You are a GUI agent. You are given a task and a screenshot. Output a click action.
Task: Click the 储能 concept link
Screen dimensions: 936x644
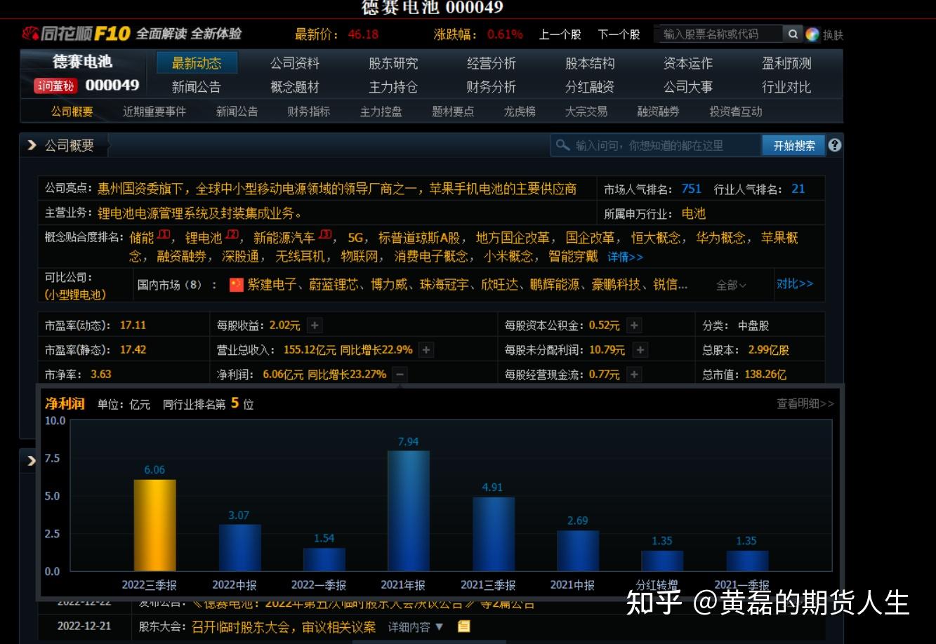[142, 238]
